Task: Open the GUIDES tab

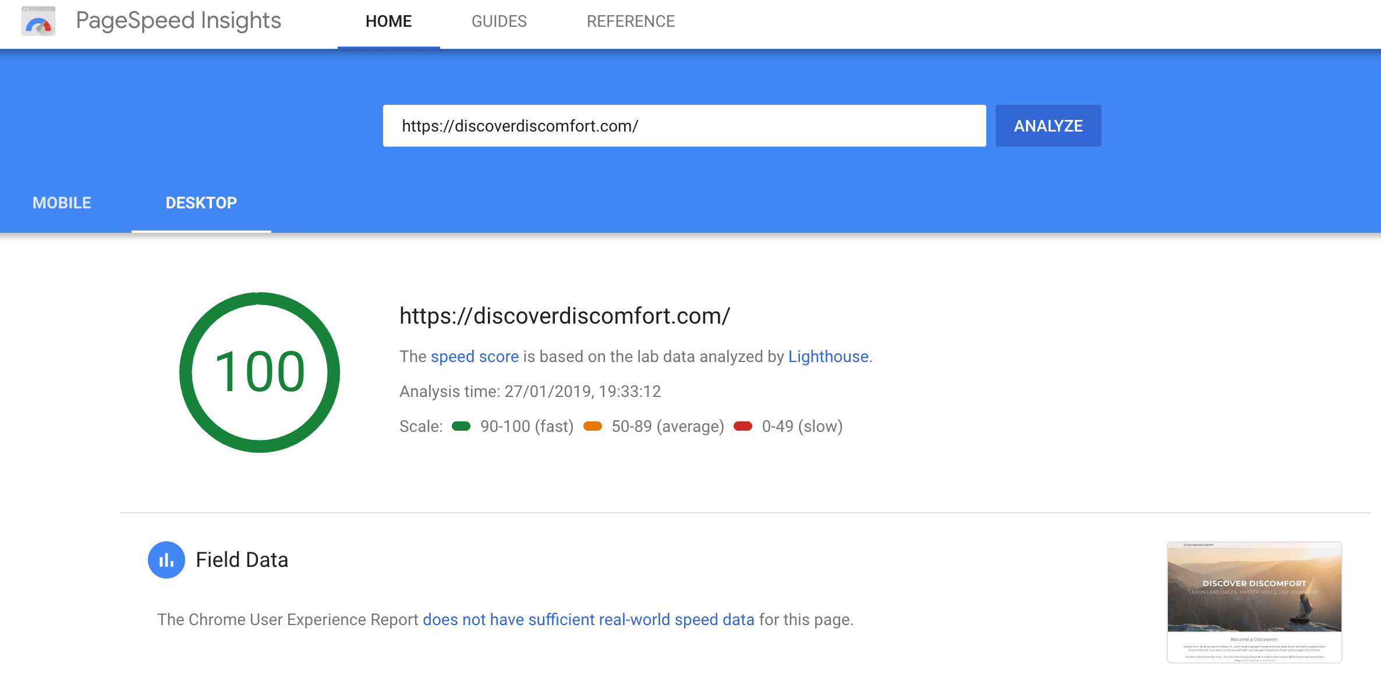Action: pyautogui.click(x=499, y=22)
